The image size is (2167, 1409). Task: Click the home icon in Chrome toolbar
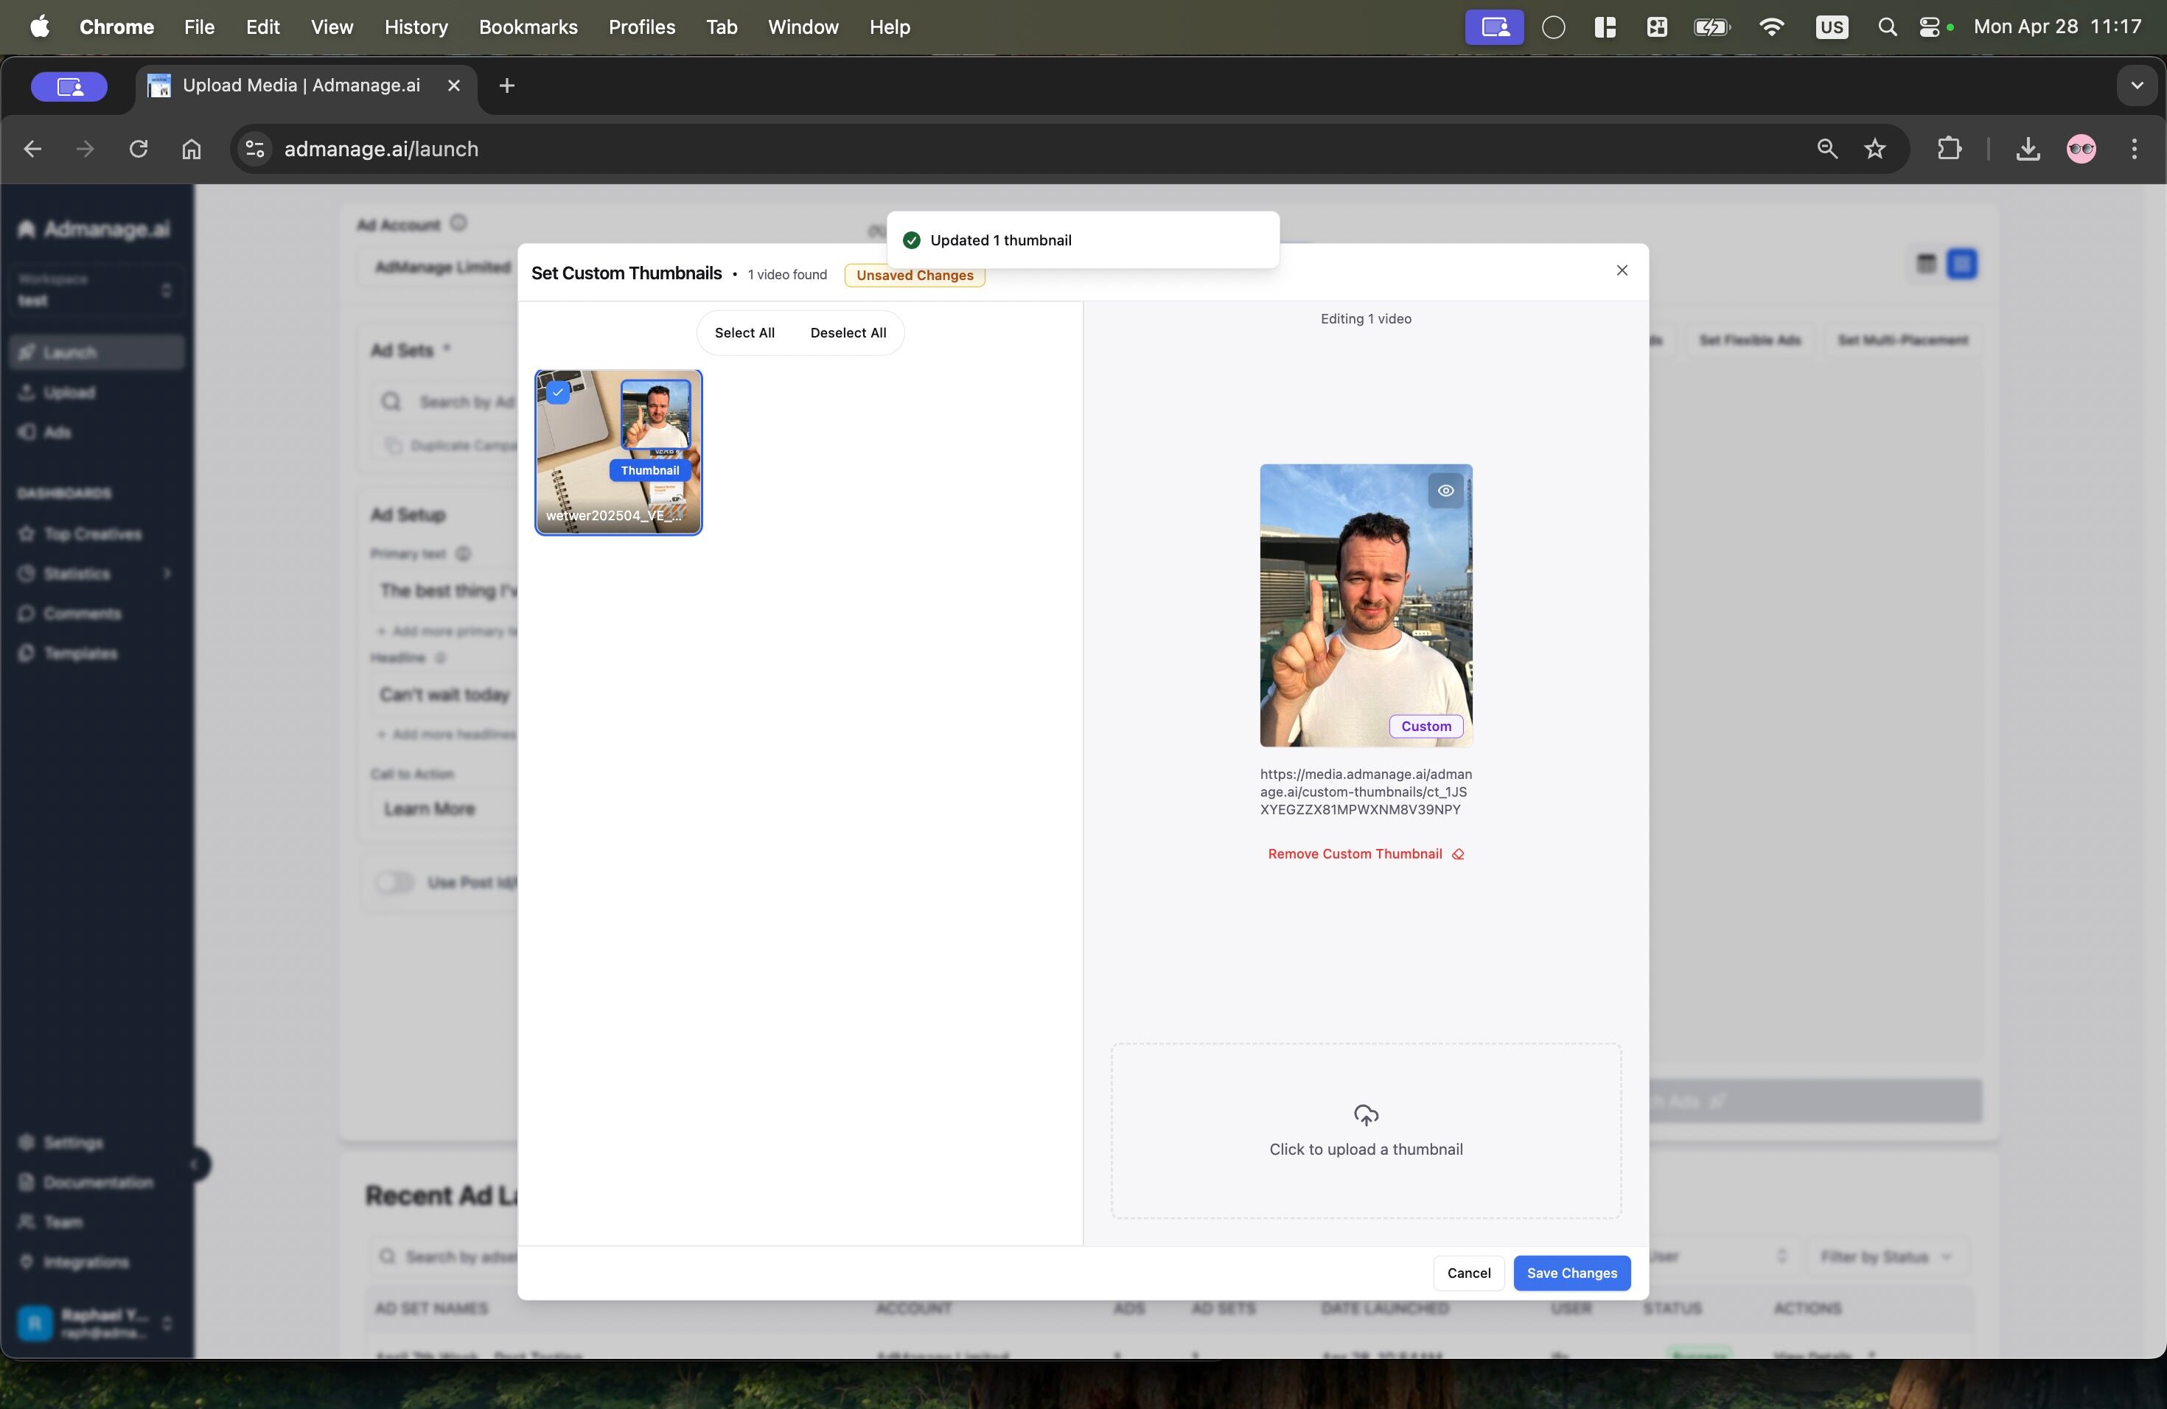(x=191, y=150)
